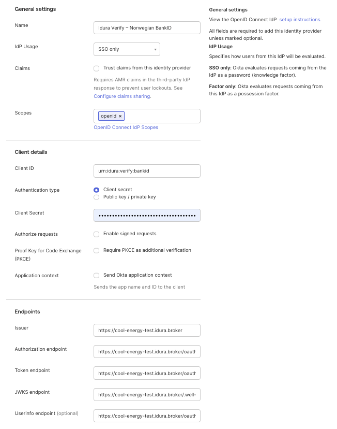Select the Client ID input field
Screen dimensions: 337x429
point(146,170)
